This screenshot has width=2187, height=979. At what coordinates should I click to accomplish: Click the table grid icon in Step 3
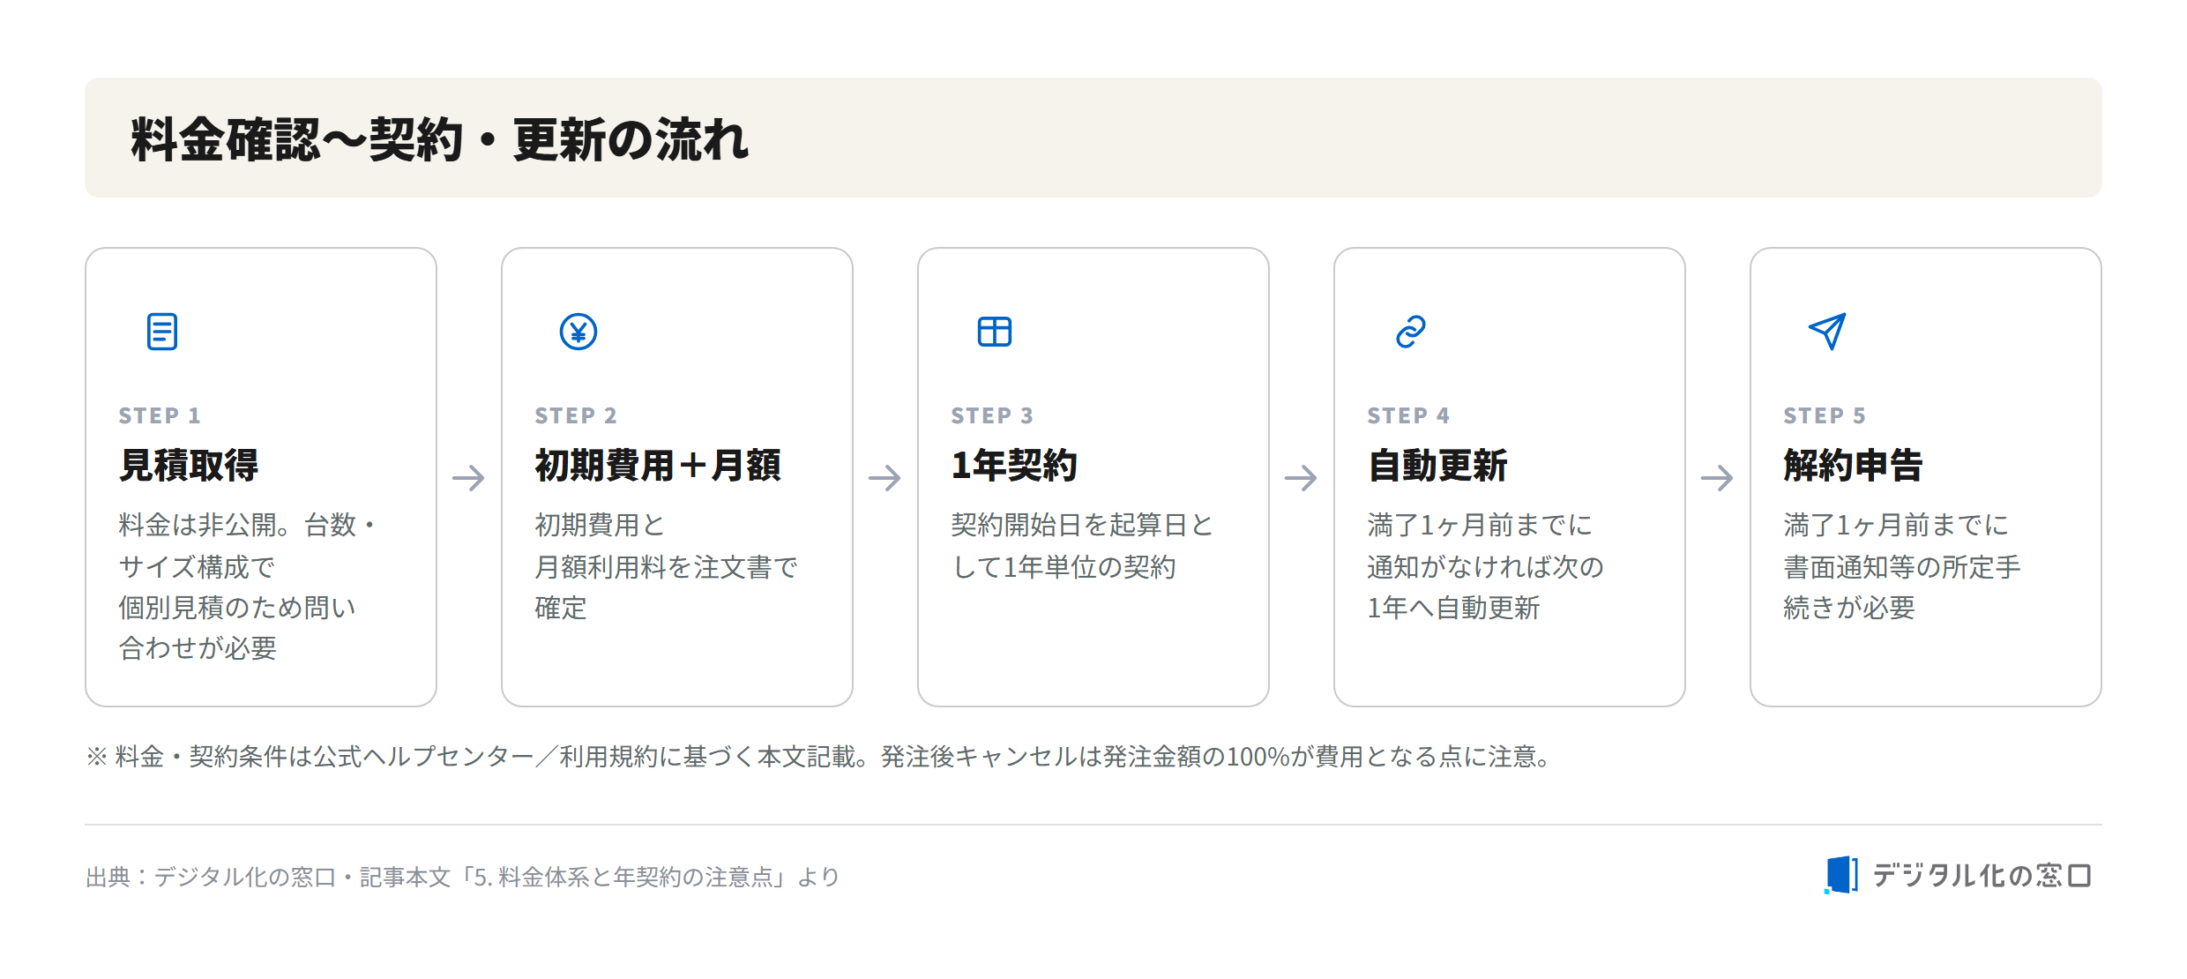pos(995,332)
